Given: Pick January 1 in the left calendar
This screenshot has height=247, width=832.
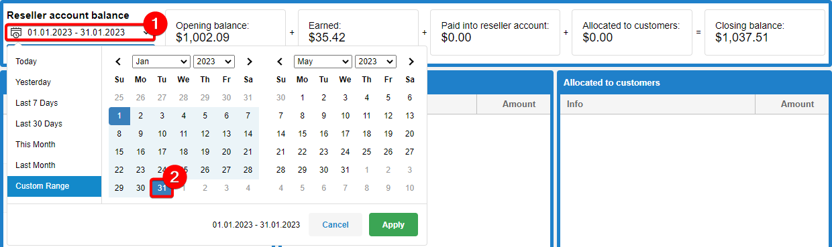Looking at the screenshot, I should (x=119, y=116).
